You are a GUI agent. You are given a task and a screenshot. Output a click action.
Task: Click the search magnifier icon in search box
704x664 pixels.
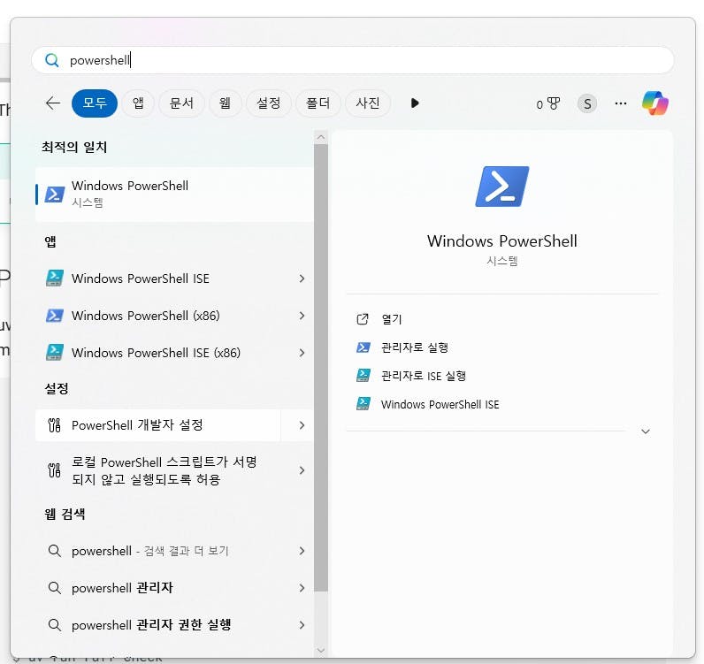coord(52,60)
